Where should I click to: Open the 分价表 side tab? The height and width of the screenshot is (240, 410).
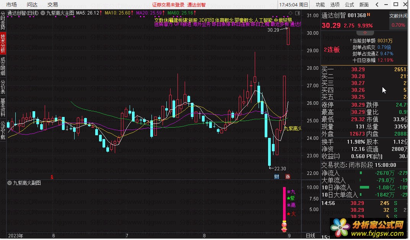click(x=3, y=87)
